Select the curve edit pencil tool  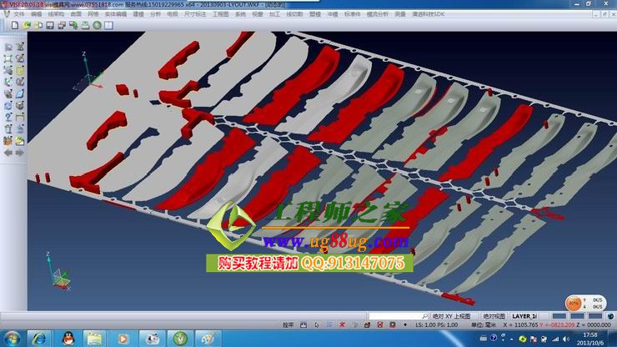point(20,59)
